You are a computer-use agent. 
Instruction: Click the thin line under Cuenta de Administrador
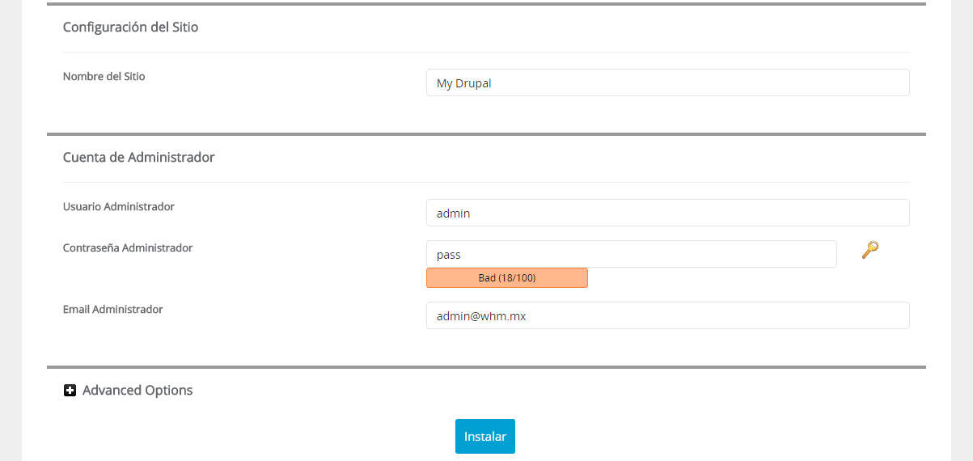coord(486,183)
